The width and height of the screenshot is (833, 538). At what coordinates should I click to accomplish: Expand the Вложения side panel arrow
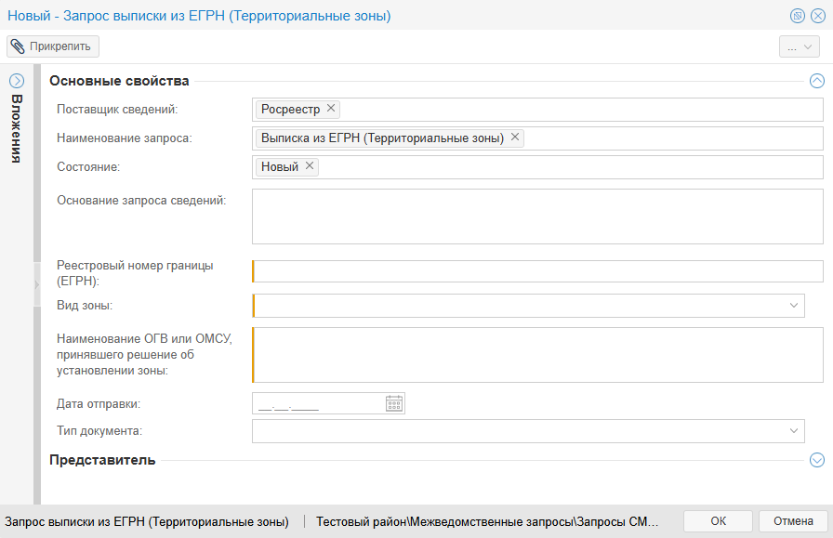click(16, 81)
